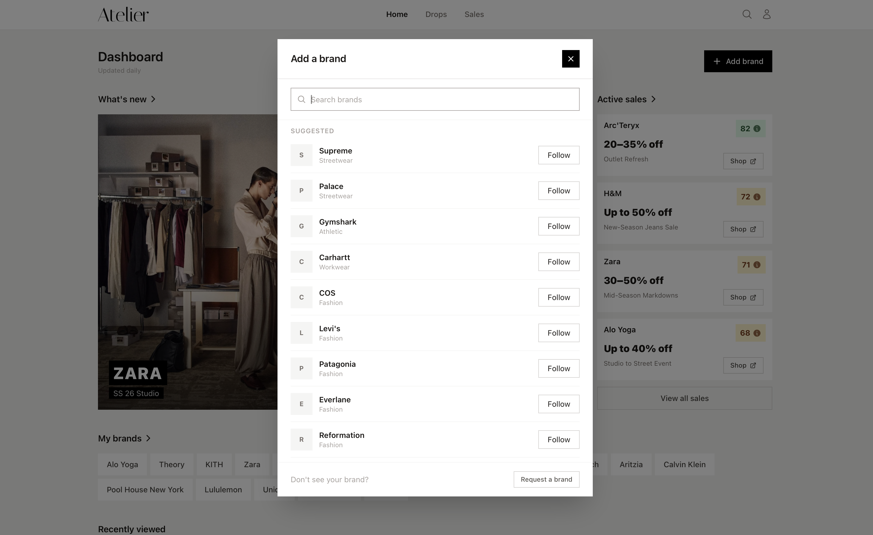Switch to the Drops tab
This screenshot has width=873, height=535.
point(436,14)
